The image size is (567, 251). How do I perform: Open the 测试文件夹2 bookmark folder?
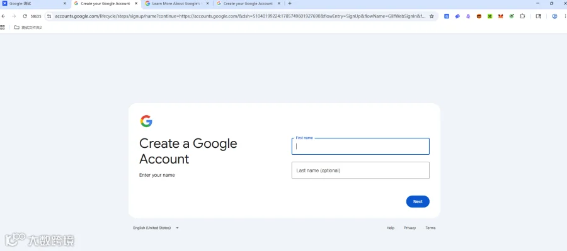coord(28,28)
